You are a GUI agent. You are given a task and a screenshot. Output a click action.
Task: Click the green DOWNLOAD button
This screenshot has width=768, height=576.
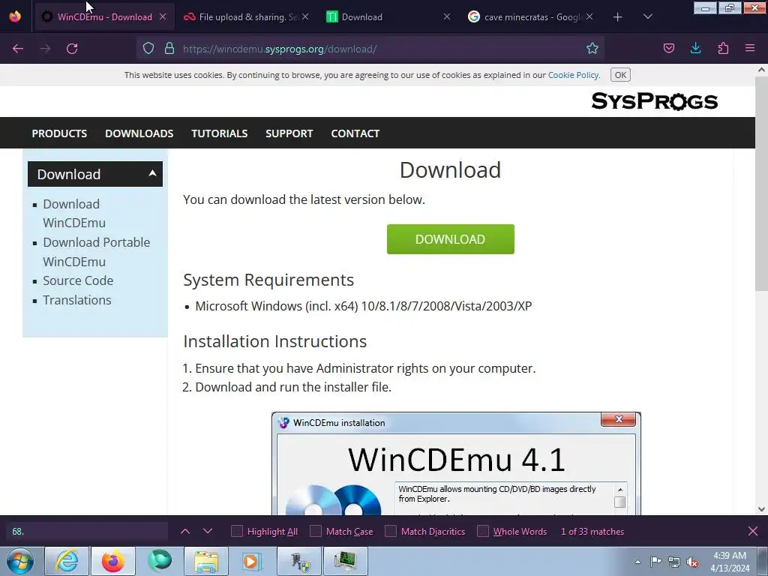point(450,239)
